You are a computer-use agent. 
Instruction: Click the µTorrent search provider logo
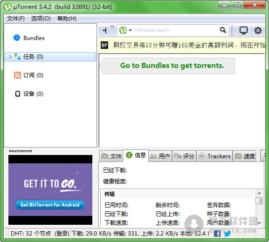tap(123, 30)
